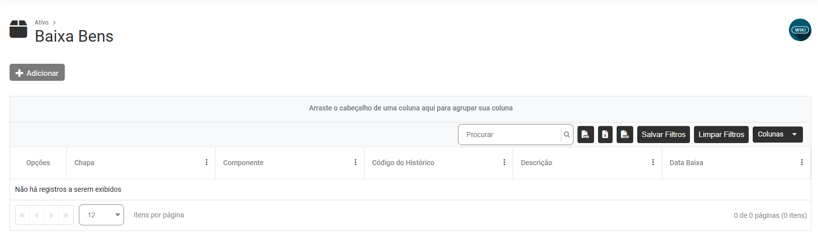Go to the first page of results

[x=23, y=215]
